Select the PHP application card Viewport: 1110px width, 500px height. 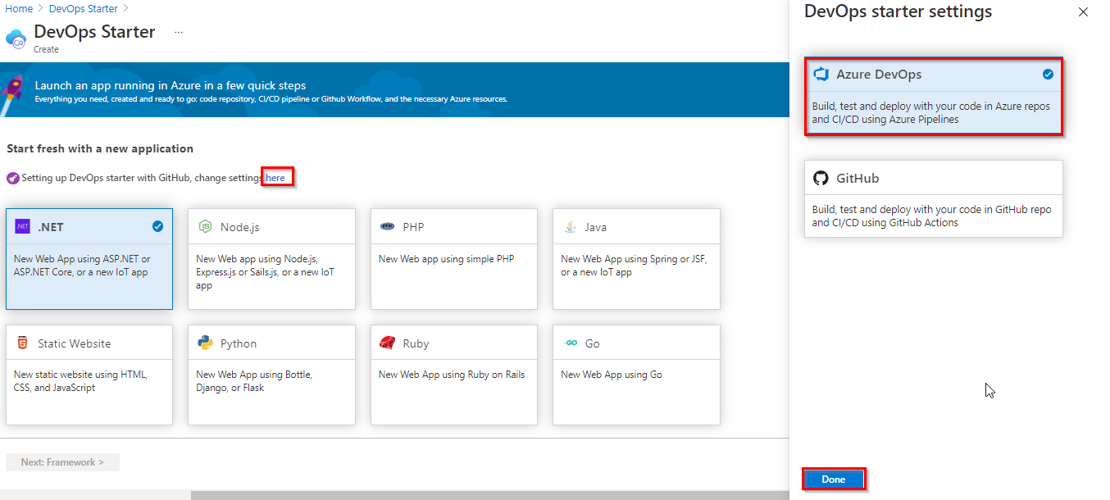454,259
